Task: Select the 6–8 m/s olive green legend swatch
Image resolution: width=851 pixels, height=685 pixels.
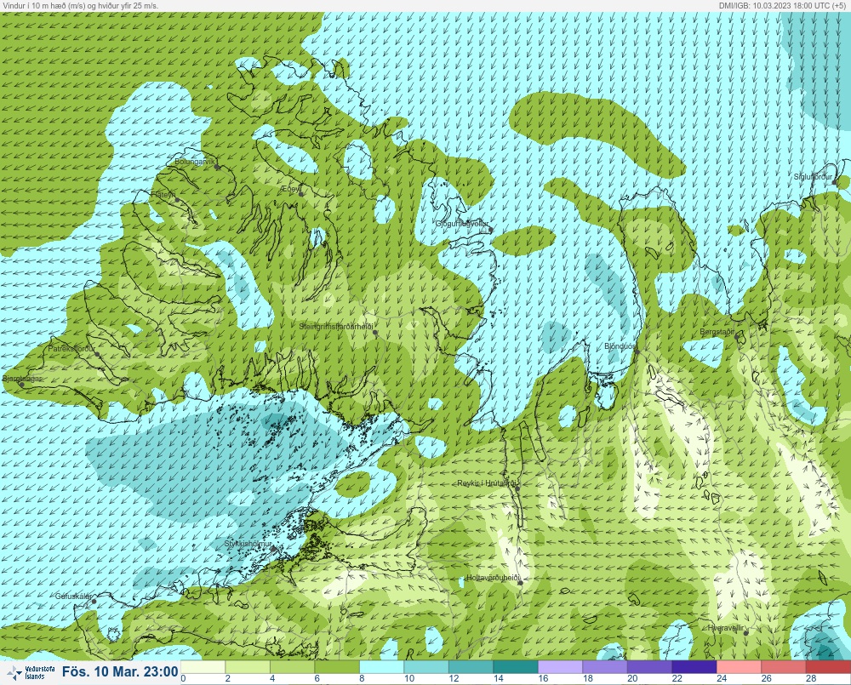Action: tap(337, 666)
